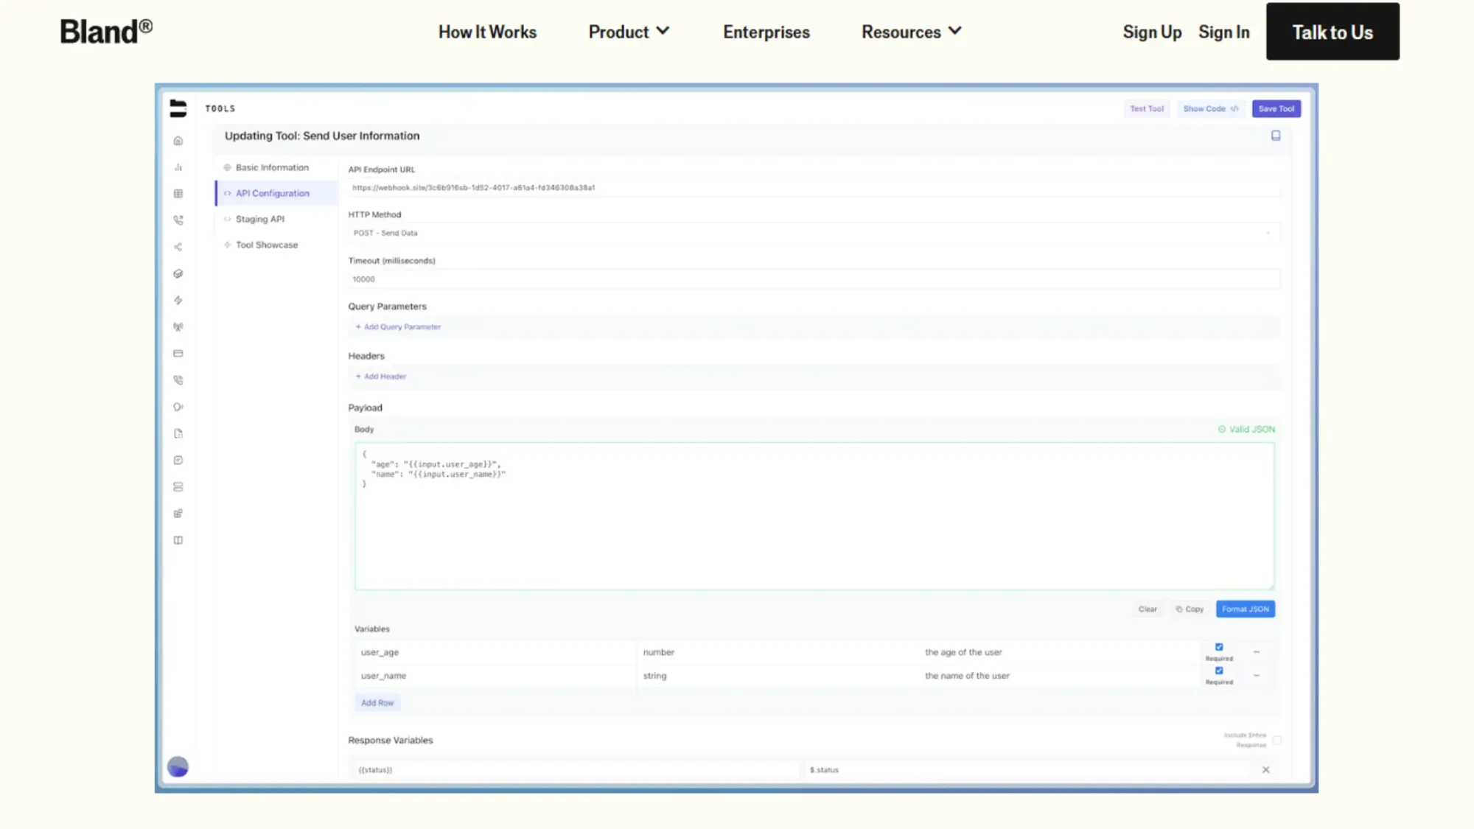
Task: Expand the Product navigation dropdown
Action: (x=628, y=31)
